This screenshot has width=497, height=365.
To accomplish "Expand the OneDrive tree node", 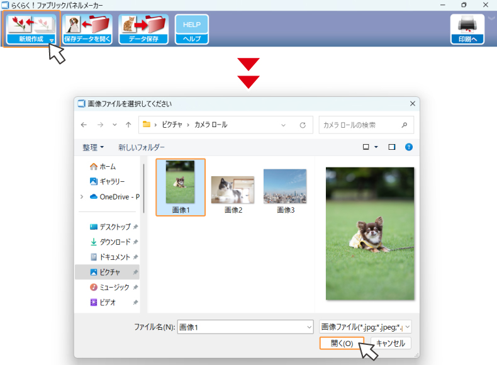I will click(x=82, y=197).
